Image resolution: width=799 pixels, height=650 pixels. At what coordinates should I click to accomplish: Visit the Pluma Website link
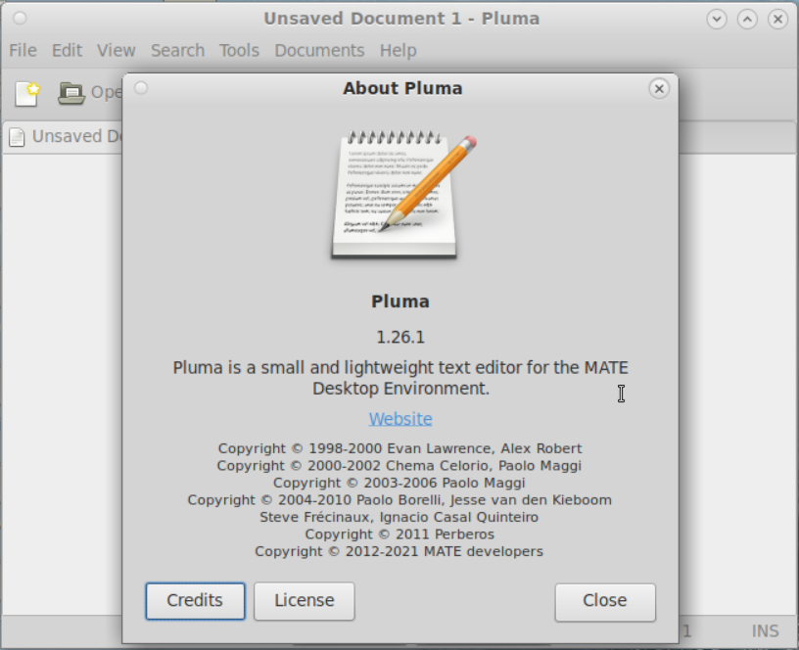400,418
